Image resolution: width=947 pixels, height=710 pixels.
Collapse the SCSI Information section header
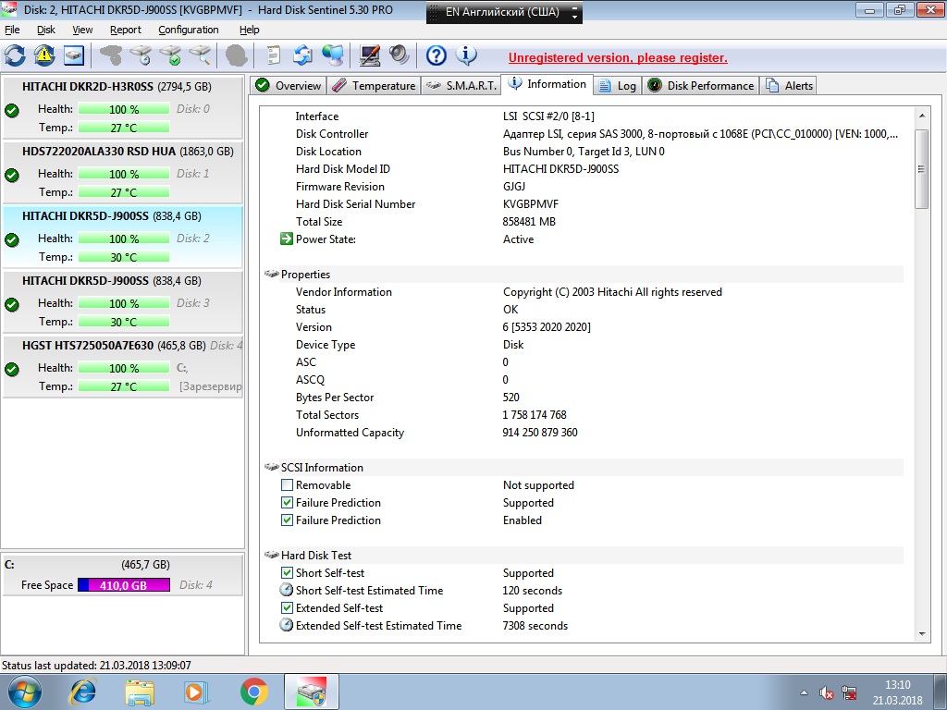click(583, 467)
